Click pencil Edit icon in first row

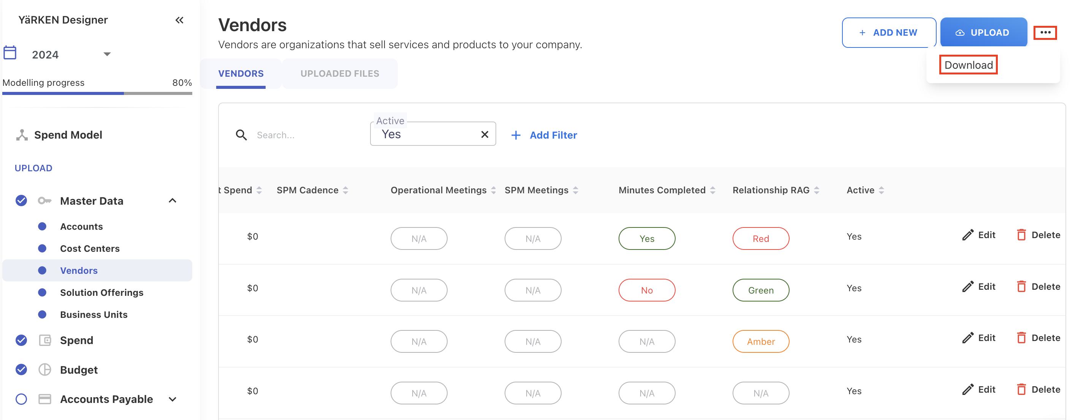pos(967,235)
